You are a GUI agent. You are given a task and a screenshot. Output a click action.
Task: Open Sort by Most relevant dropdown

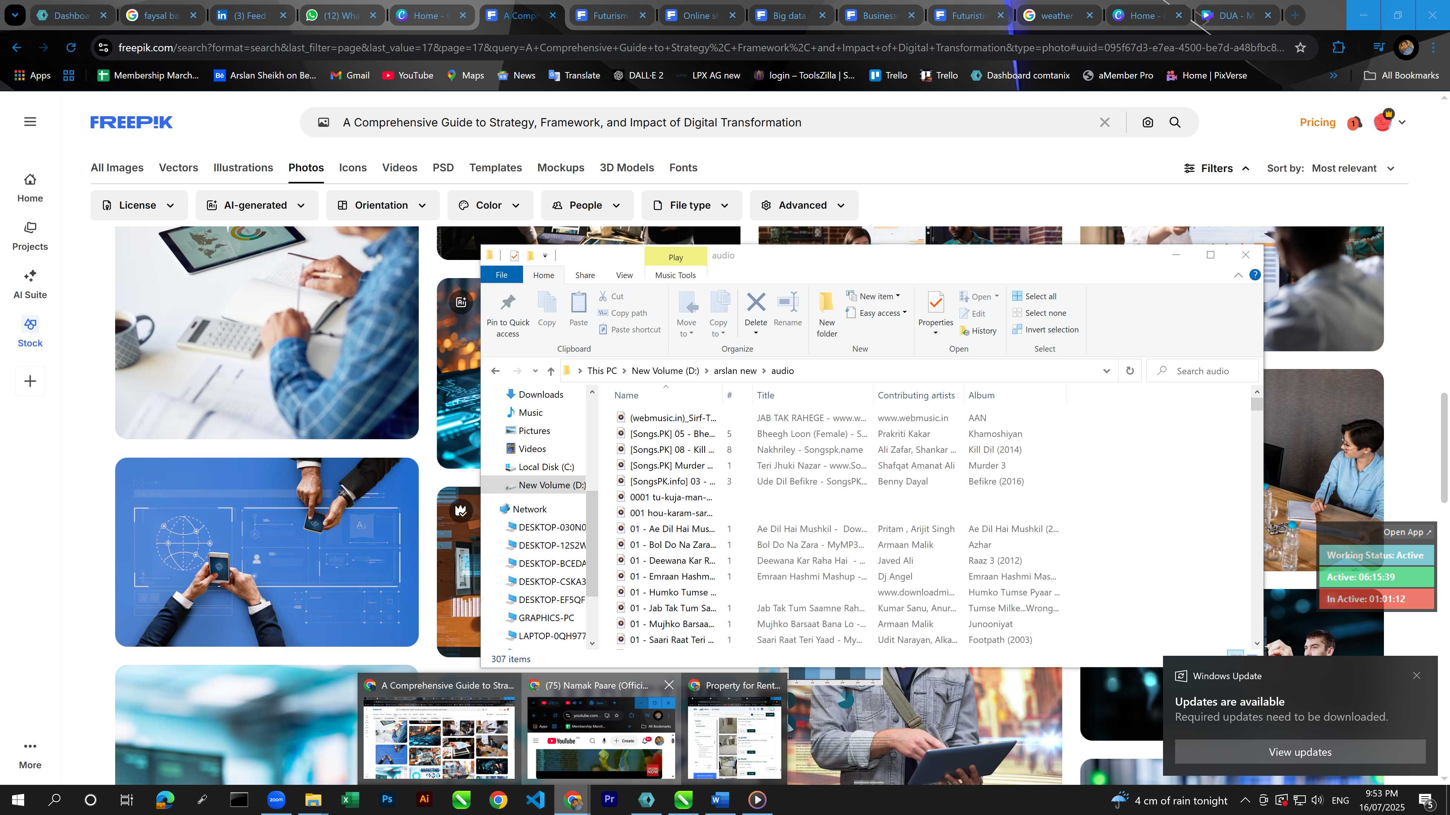point(1353,168)
